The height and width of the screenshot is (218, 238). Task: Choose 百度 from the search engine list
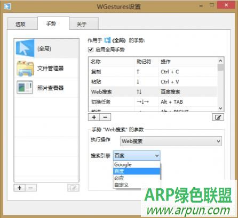pyautogui.click(x=137, y=171)
